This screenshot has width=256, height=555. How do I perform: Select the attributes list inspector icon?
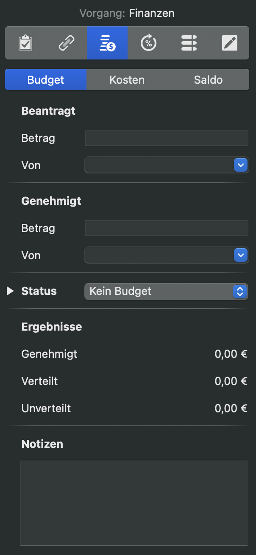189,42
